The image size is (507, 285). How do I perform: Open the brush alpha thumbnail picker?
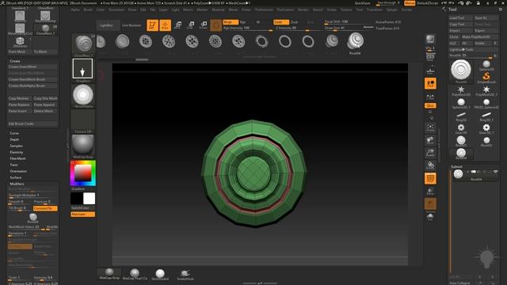point(82,95)
